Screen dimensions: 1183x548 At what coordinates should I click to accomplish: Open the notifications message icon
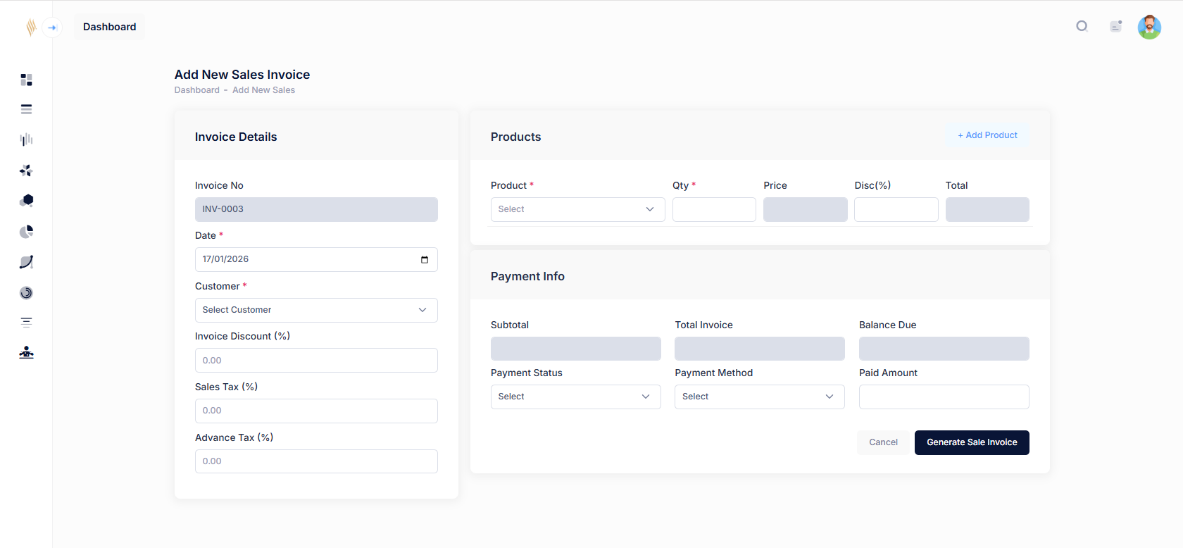point(1115,27)
